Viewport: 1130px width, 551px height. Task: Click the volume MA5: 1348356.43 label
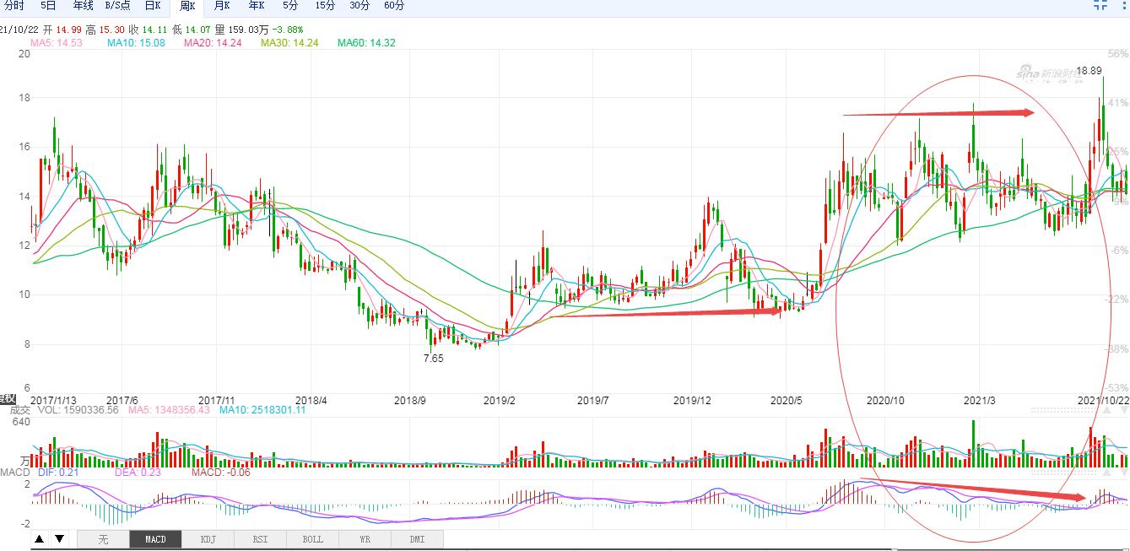169,410
